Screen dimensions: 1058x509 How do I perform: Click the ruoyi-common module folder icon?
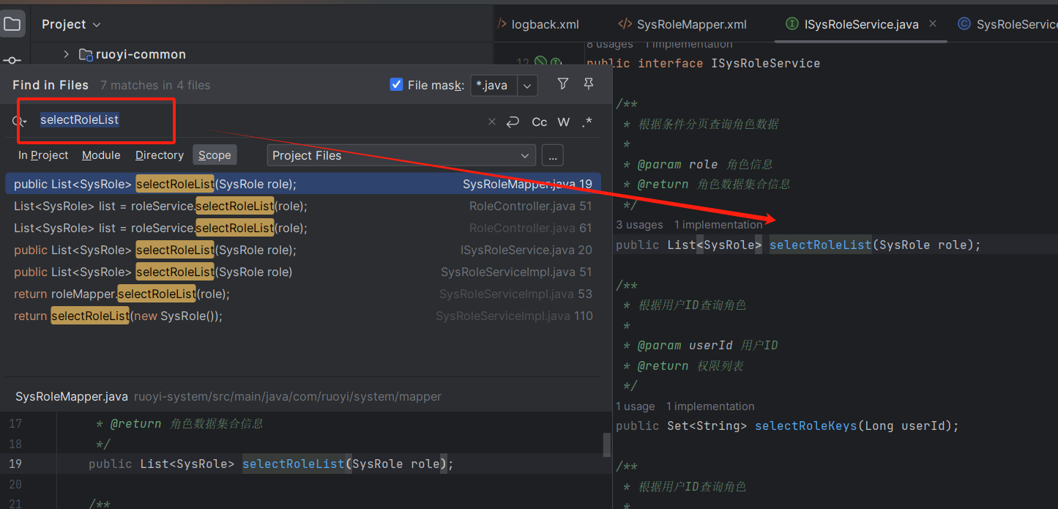(x=86, y=54)
